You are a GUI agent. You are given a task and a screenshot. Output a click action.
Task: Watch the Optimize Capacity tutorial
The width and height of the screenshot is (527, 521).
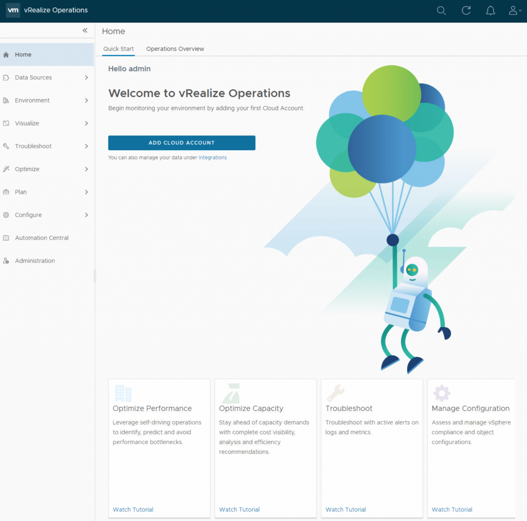click(239, 509)
